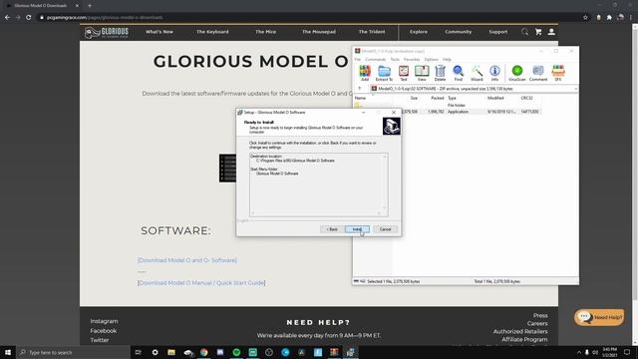
Task: Click the Back button in setup dialog
Action: (x=332, y=229)
